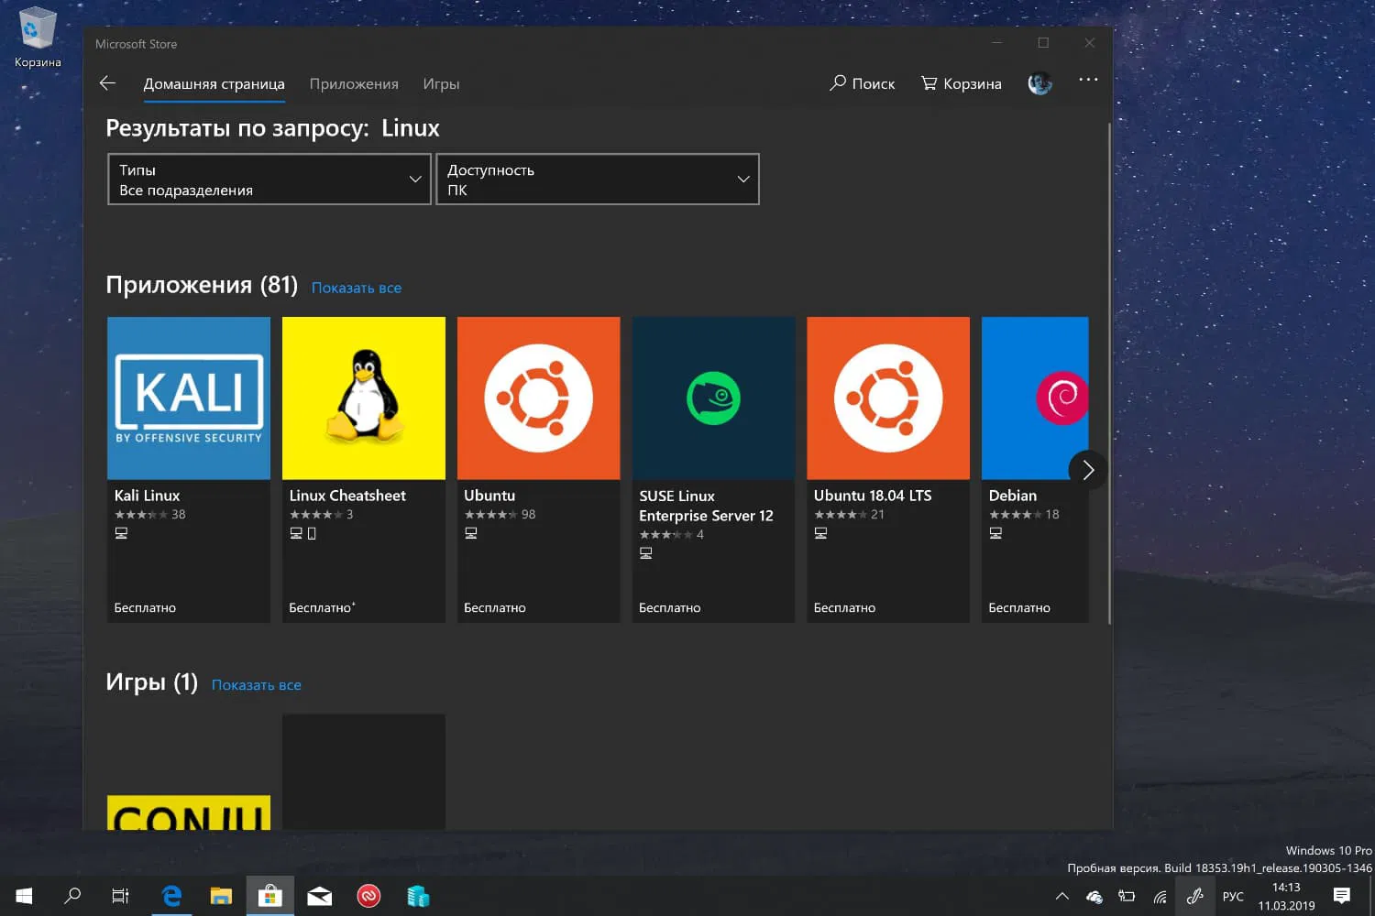Open the shopping cart (Корзина) in Store
This screenshot has height=916, width=1375.
click(x=961, y=83)
